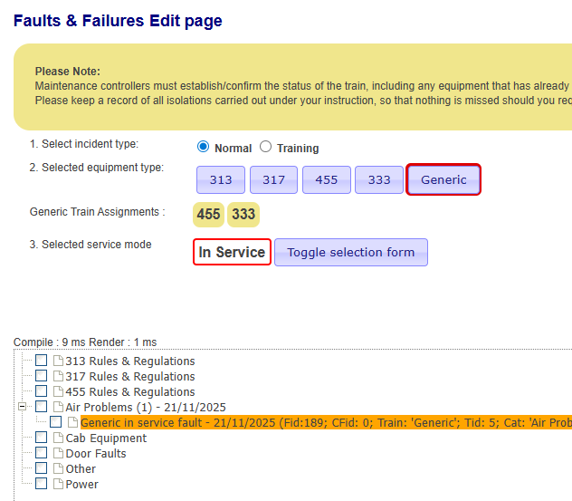Click the document icon beside Generic in service fault
572x501 pixels.
click(x=72, y=423)
